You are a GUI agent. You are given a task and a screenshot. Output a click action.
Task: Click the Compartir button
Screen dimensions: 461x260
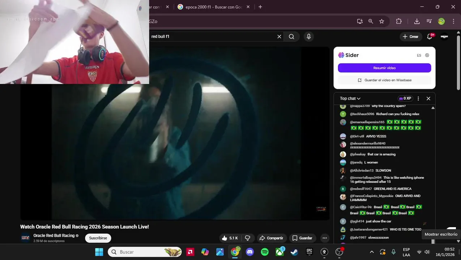coord(272,238)
